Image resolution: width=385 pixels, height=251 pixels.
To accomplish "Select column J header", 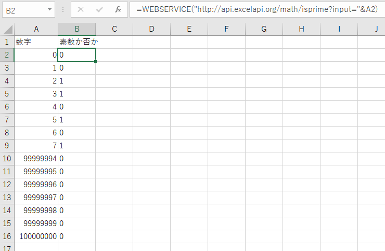I will [376, 29].
